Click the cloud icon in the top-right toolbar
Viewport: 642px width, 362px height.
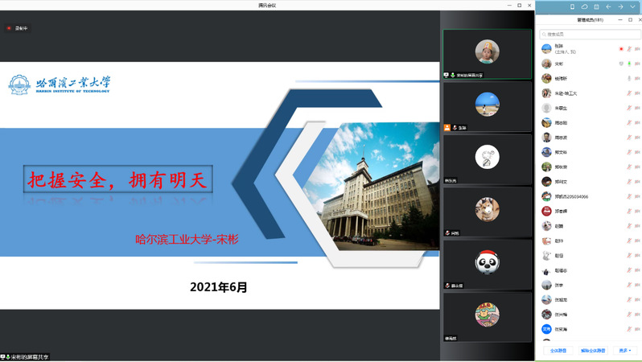pyautogui.click(x=584, y=6)
